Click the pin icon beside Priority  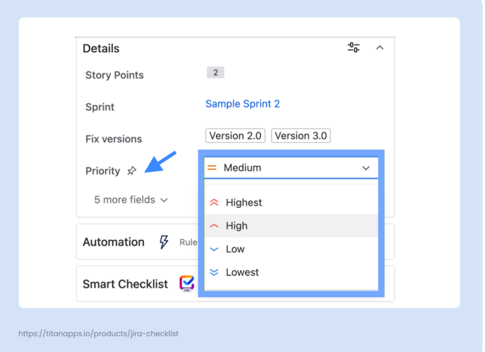tap(131, 171)
